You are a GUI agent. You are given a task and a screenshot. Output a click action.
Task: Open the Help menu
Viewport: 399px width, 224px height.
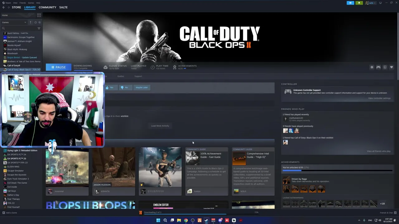[38, 3]
